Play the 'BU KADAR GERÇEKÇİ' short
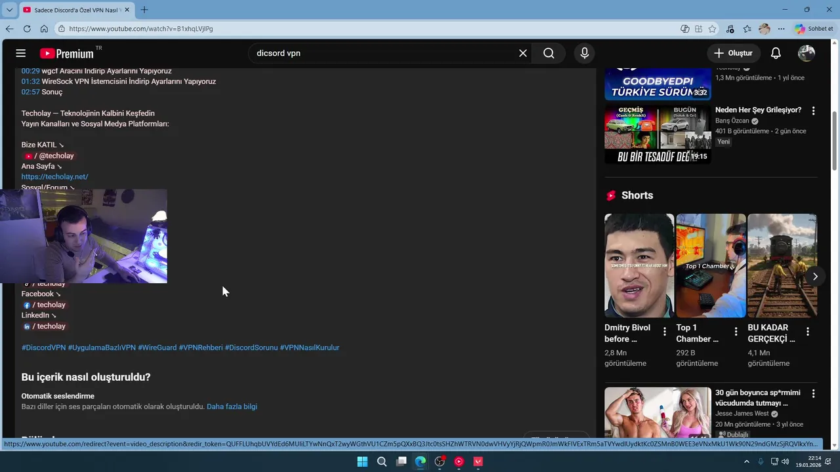The height and width of the screenshot is (472, 840). (782, 265)
